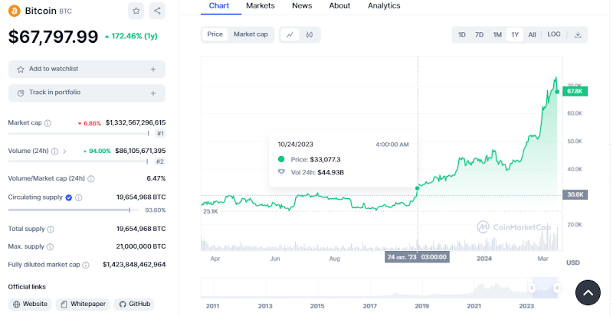The width and height of the screenshot is (613, 316).
Task: Click the timeline range selector handle
Action: click(x=531, y=287)
